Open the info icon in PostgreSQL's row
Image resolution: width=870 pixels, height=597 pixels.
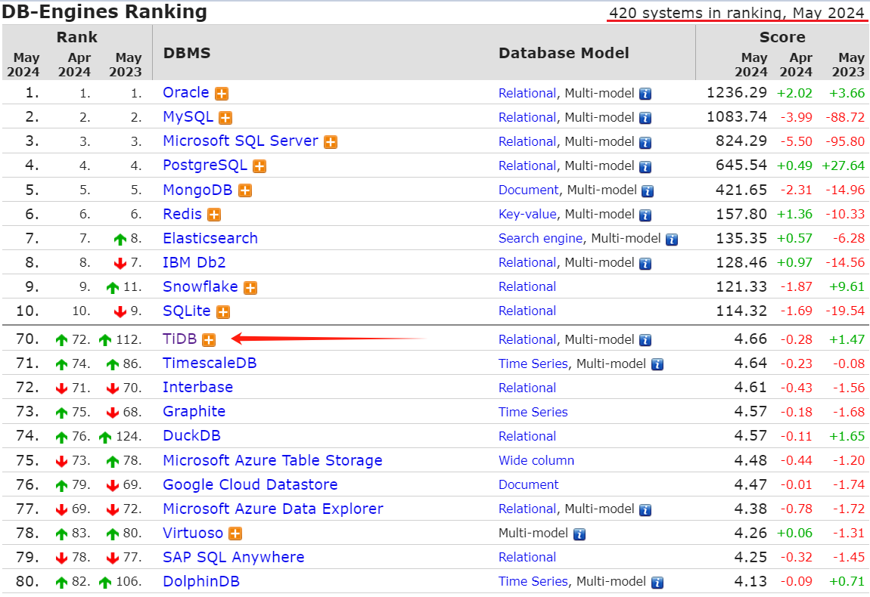[x=645, y=166]
